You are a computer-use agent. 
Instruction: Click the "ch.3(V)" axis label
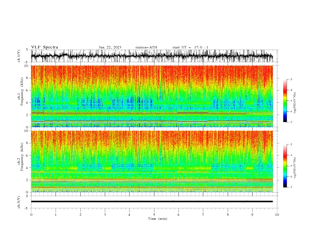(x=19, y=202)
